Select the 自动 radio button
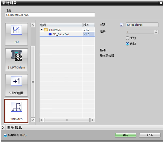This screenshot has height=143, width=166. pyautogui.click(x=127, y=44)
